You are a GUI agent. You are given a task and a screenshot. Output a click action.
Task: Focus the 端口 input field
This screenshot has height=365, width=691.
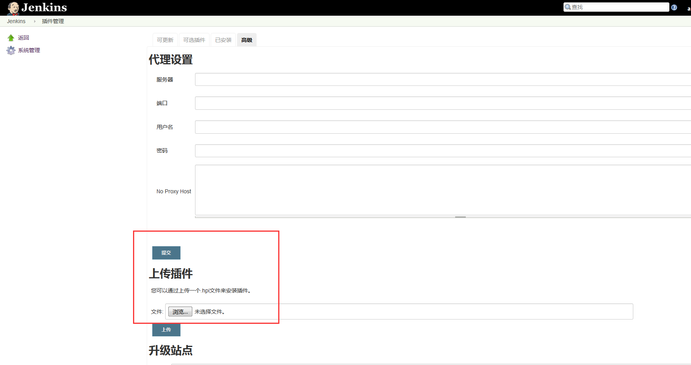coord(443,103)
